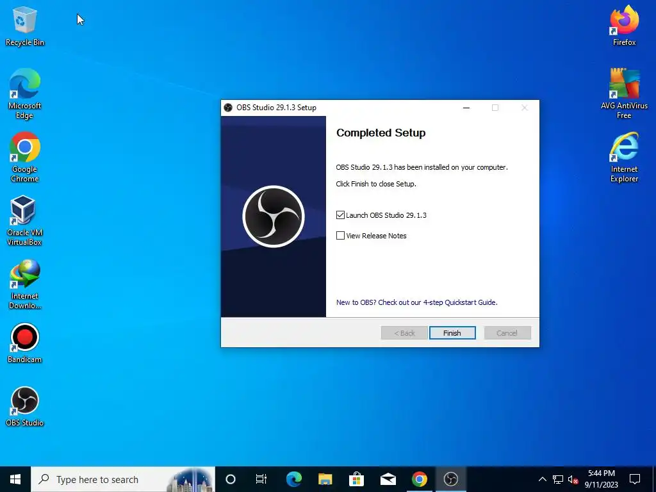This screenshot has height=492, width=656.
Task: Select the Internet Explorer desktop shortcut
Action: pos(624,158)
